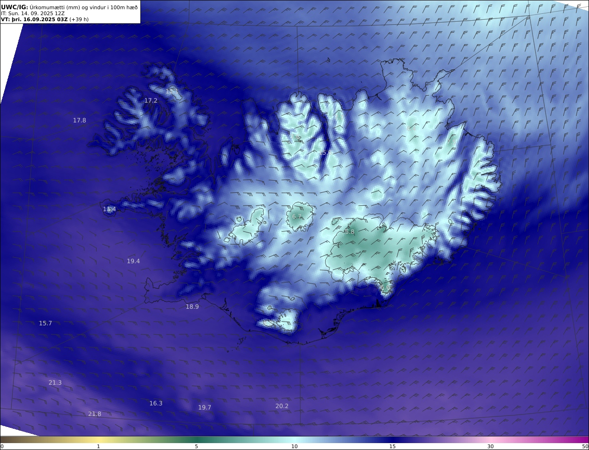This screenshot has height=450, width=589.
Task: Click the colorbar label 15
Action: click(393, 446)
